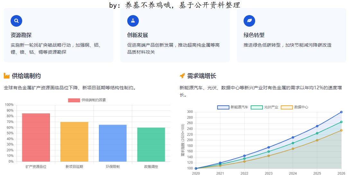349x177 pixels.
Task: Click the 数据中心 2026 data point
Action: click(341, 130)
